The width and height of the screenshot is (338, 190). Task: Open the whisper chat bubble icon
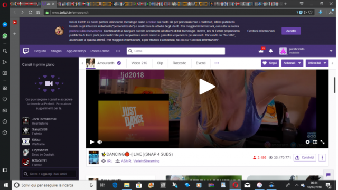coord(328,175)
